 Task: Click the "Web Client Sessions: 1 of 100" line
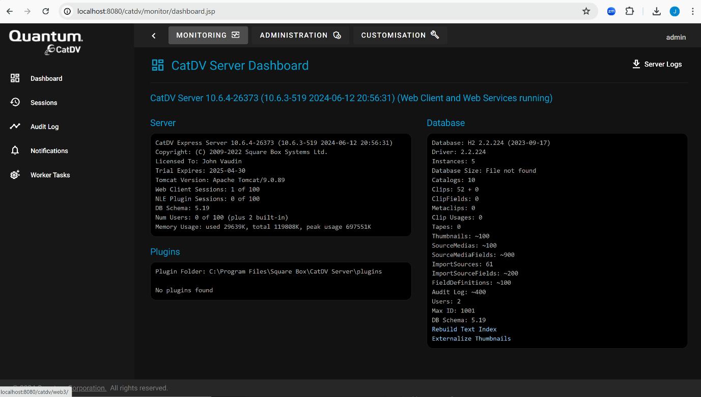pyautogui.click(x=207, y=190)
